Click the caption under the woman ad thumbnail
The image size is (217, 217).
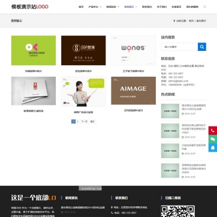click(83, 112)
